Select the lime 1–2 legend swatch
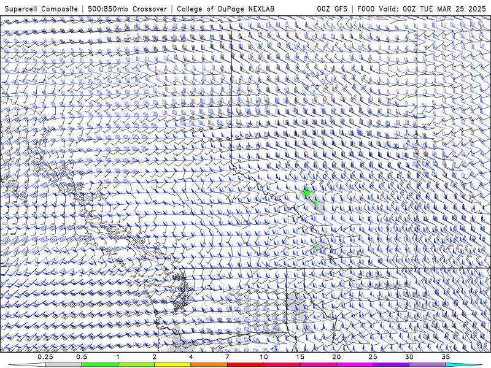Screen dimensions: 491x368 click(x=136, y=365)
